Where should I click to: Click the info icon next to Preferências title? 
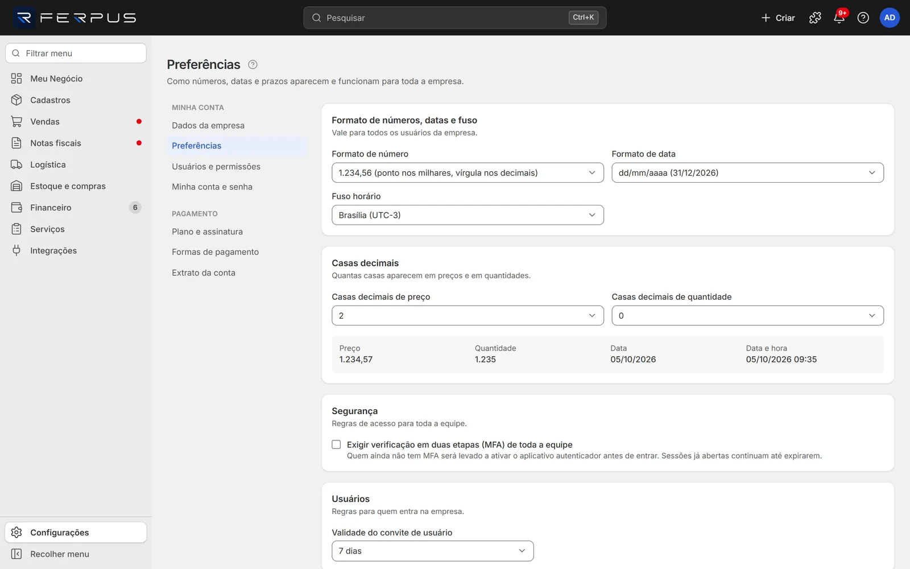pos(253,64)
